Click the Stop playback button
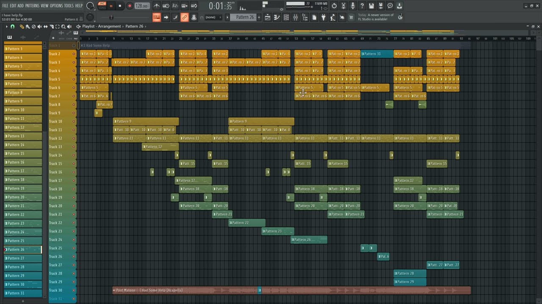The width and height of the screenshot is (542, 304). coord(120,6)
